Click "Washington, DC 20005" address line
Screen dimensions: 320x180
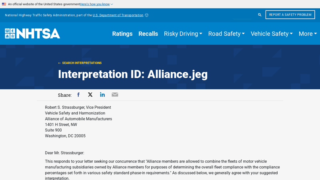(65, 136)
